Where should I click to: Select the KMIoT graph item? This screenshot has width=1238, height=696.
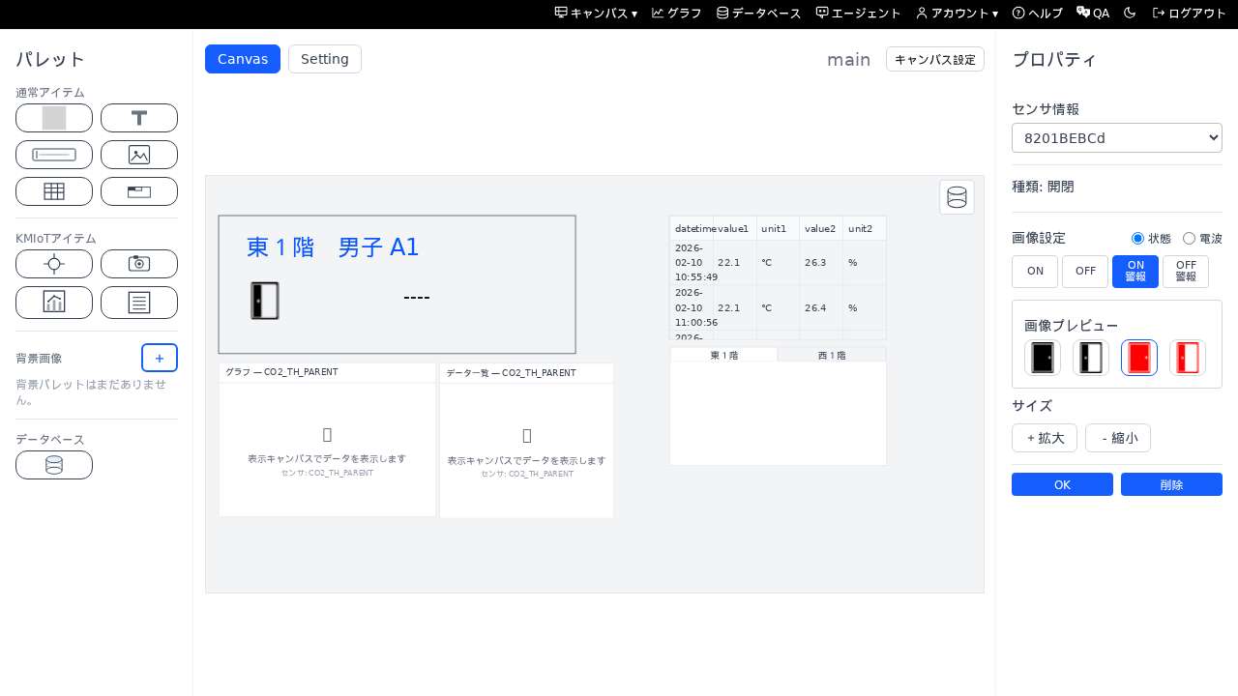54,303
